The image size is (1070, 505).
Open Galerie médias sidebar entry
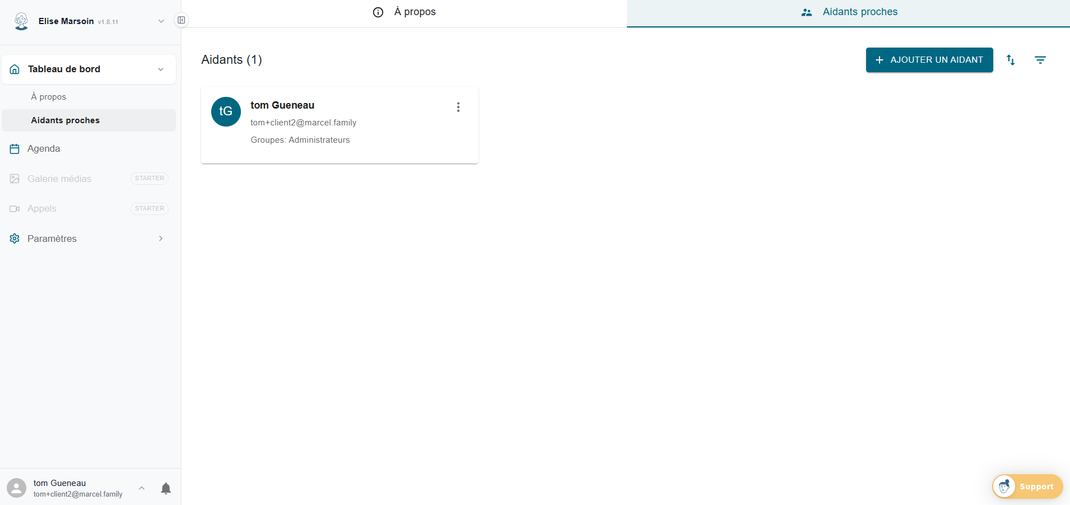tap(59, 179)
